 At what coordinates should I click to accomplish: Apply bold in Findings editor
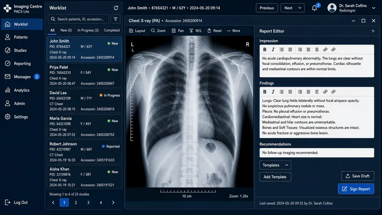click(265, 92)
